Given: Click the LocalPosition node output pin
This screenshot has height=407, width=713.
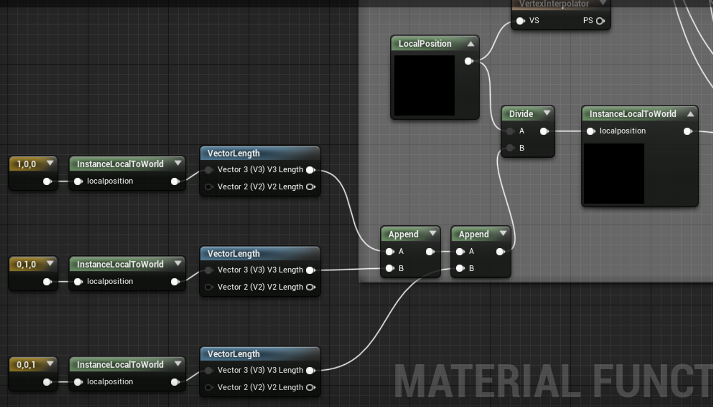Looking at the screenshot, I should [469, 61].
